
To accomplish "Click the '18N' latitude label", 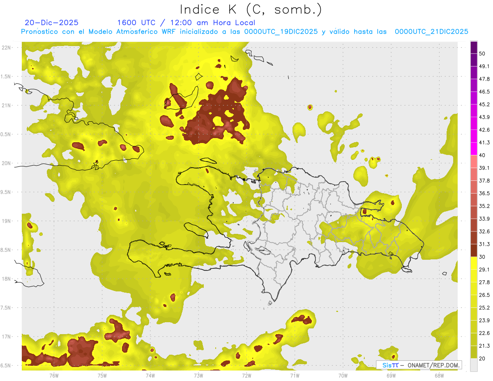I will point(7,279).
